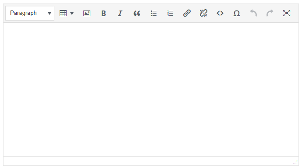Click the insert table grid icon
This screenshot has width=302, height=168.
click(63, 13)
